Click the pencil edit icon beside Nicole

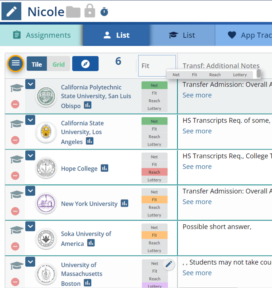coord(11,11)
